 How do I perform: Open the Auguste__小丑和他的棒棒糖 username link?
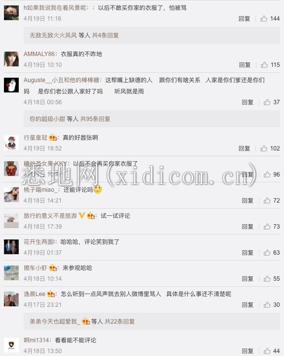(62, 80)
